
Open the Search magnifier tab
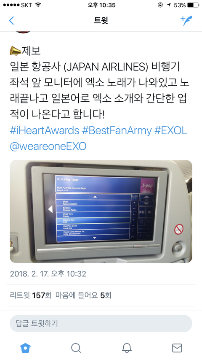click(x=76, y=348)
